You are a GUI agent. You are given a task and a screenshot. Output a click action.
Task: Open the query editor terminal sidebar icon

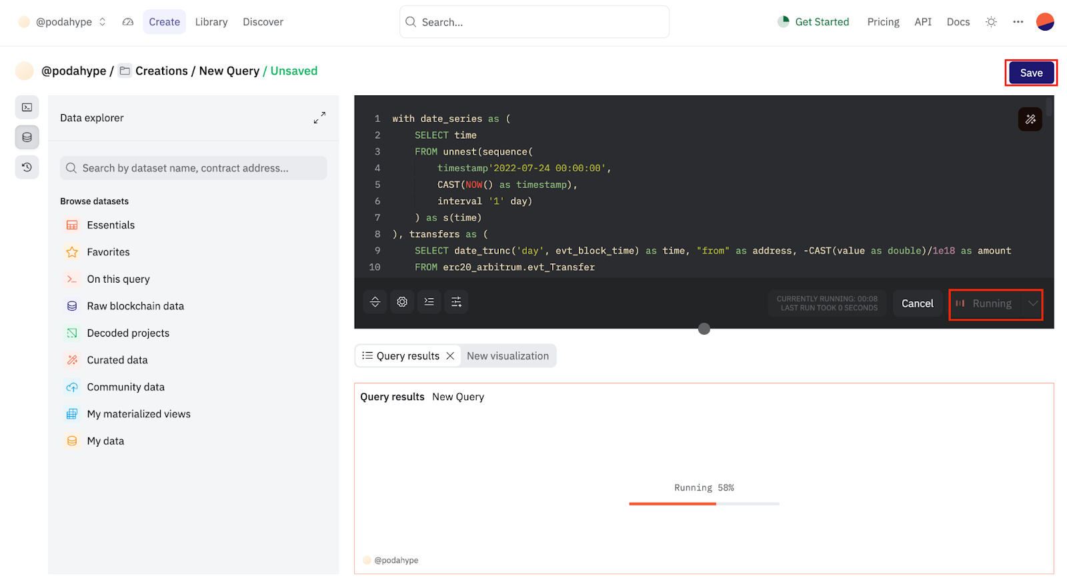[x=27, y=107]
